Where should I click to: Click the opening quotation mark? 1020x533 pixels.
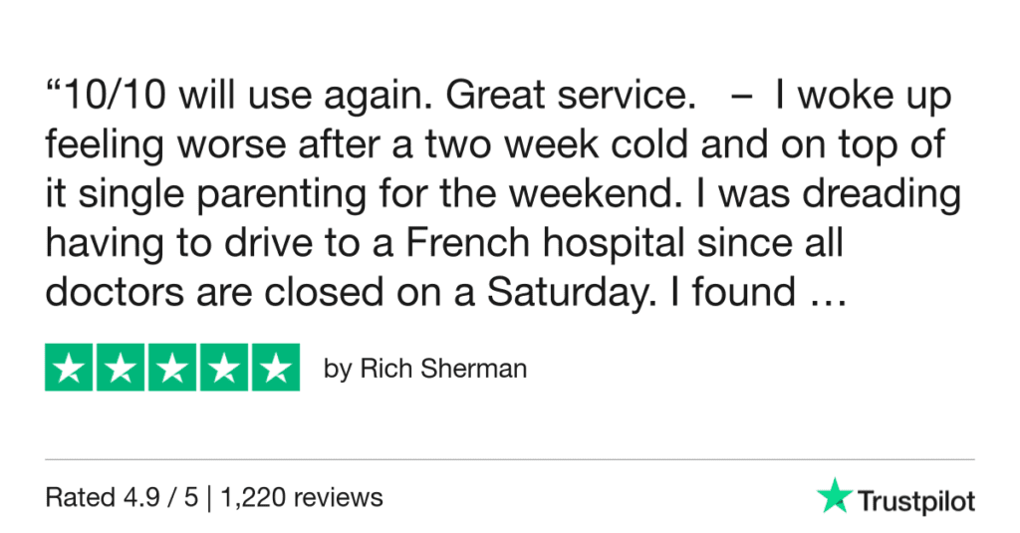53,90
